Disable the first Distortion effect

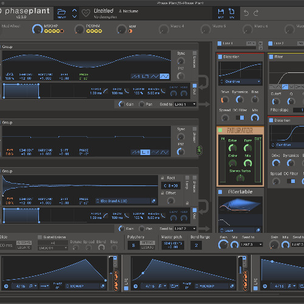220,57
